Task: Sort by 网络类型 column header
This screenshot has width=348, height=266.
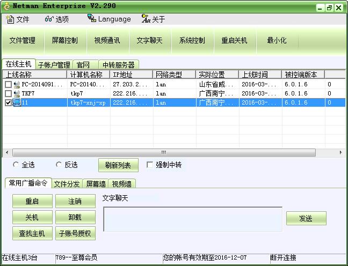Action: coord(174,75)
